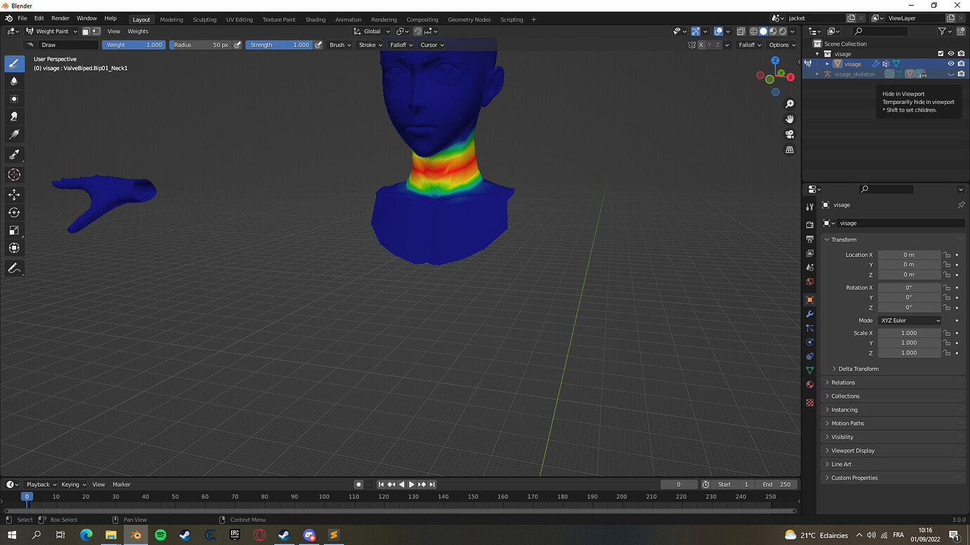Uncheck the visage collection exclude checkbox
Screen dimensions: 970x545
[x=940, y=53]
